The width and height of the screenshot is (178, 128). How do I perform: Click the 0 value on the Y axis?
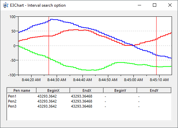pyautogui.click(x=14, y=46)
